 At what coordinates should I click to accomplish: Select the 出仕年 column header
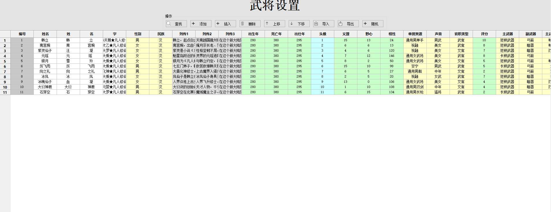coord(300,34)
